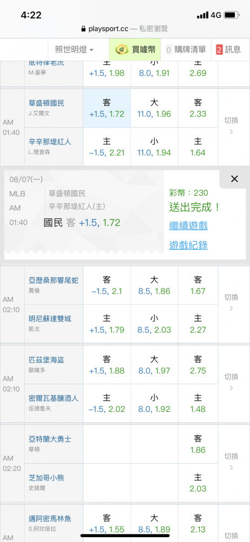The width and height of the screenshot is (250, 542).
Task: Select 大 11.0, 1.96 over option
Action: (x=154, y=108)
